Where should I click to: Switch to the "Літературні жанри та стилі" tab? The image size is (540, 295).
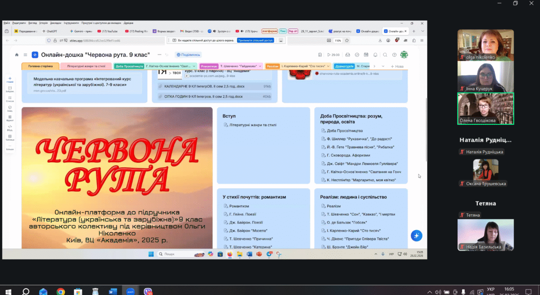pyautogui.click(x=86, y=66)
